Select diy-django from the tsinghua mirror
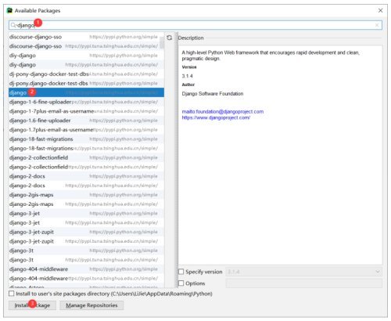Viewport: 391px width, 321px height. tap(86, 65)
